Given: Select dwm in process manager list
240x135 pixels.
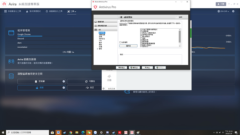Looking at the screenshot, I should coord(19,43).
